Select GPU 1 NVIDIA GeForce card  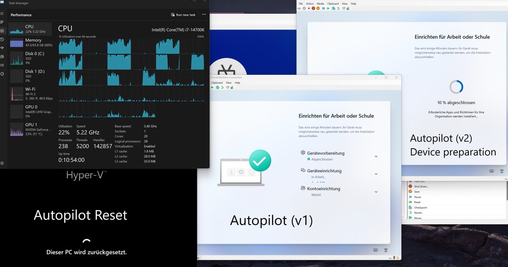(x=31, y=129)
